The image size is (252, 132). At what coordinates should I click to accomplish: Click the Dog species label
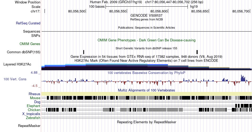click(x=37, y=102)
